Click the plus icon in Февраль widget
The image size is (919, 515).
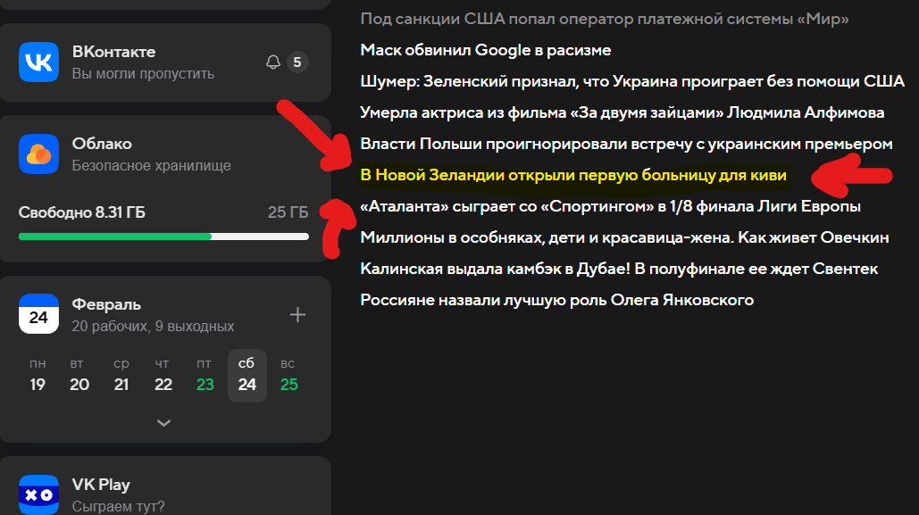(297, 315)
